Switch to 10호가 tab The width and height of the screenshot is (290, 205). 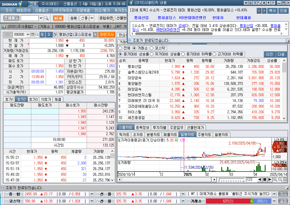point(46,99)
